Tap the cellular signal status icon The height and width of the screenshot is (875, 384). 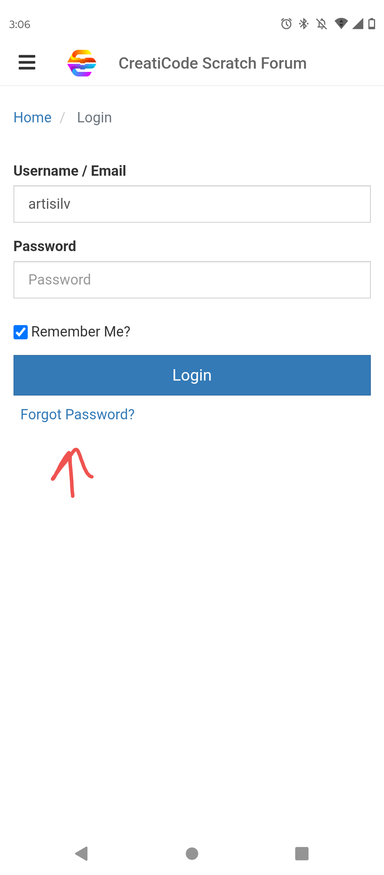click(x=358, y=24)
